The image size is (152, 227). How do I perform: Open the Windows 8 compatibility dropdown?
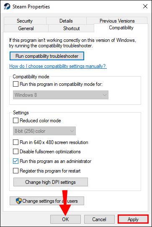tap(61, 95)
